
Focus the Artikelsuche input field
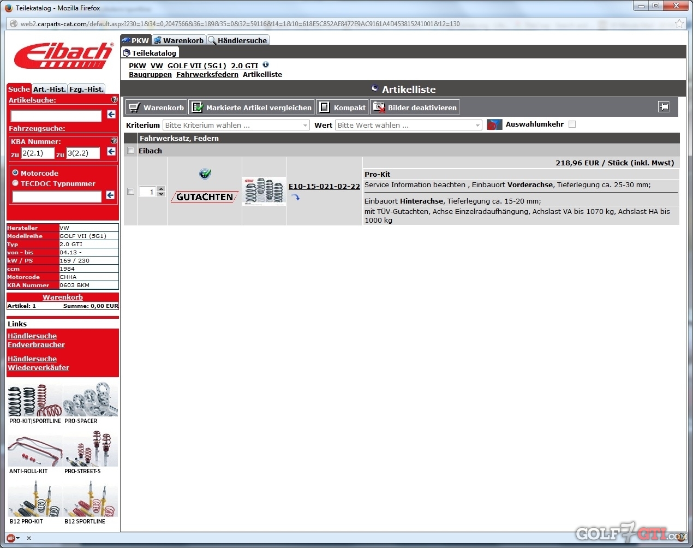point(56,115)
